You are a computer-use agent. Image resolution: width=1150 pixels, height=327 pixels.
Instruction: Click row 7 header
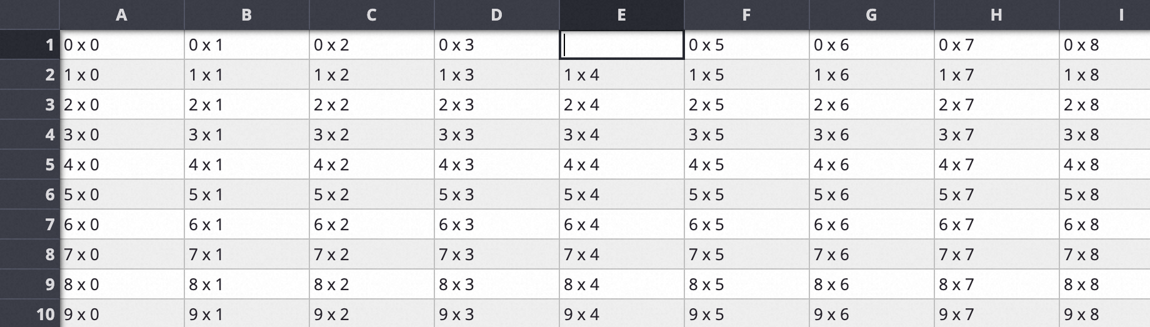29,225
